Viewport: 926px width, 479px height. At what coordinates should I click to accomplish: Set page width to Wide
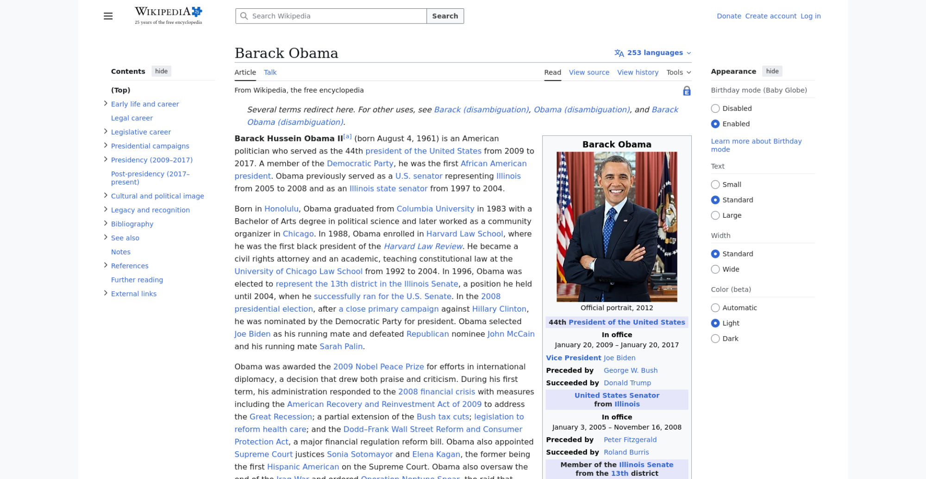click(715, 270)
